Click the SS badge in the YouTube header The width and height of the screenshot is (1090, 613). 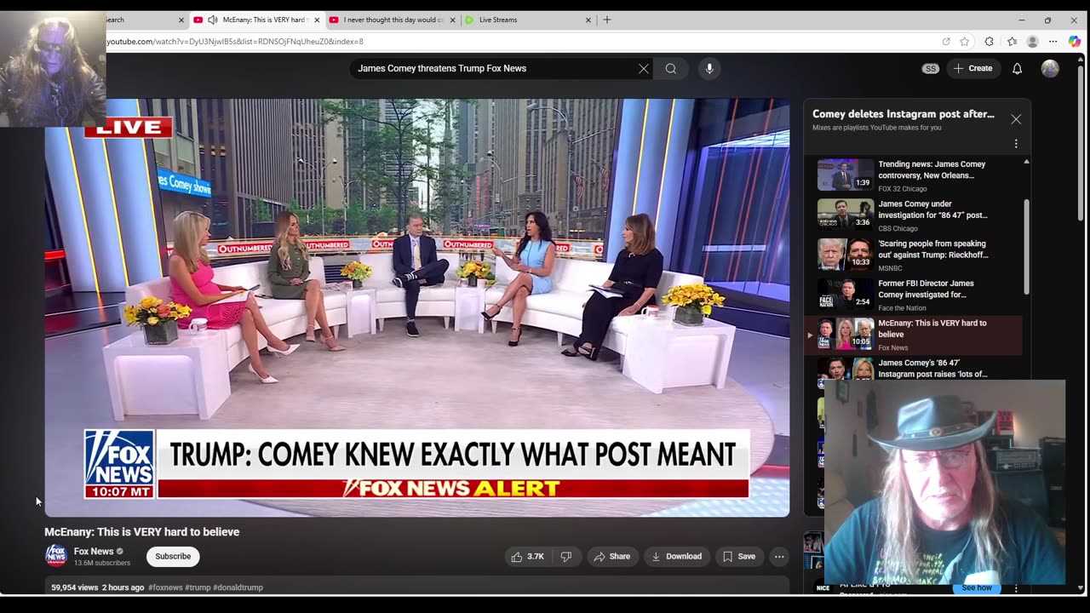point(930,69)
